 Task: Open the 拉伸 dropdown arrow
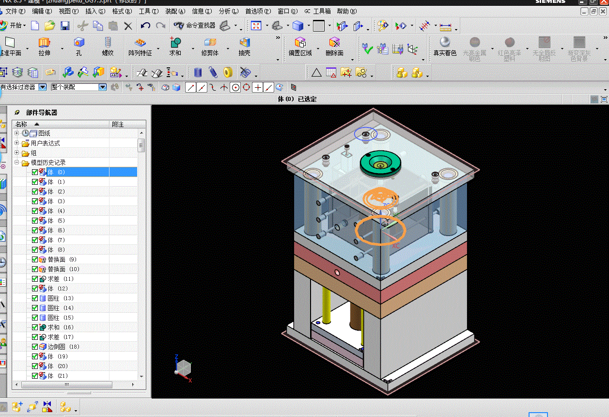click(x=62, y=48)
